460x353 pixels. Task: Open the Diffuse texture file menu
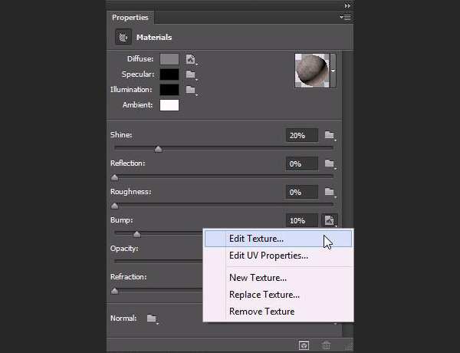191,59
